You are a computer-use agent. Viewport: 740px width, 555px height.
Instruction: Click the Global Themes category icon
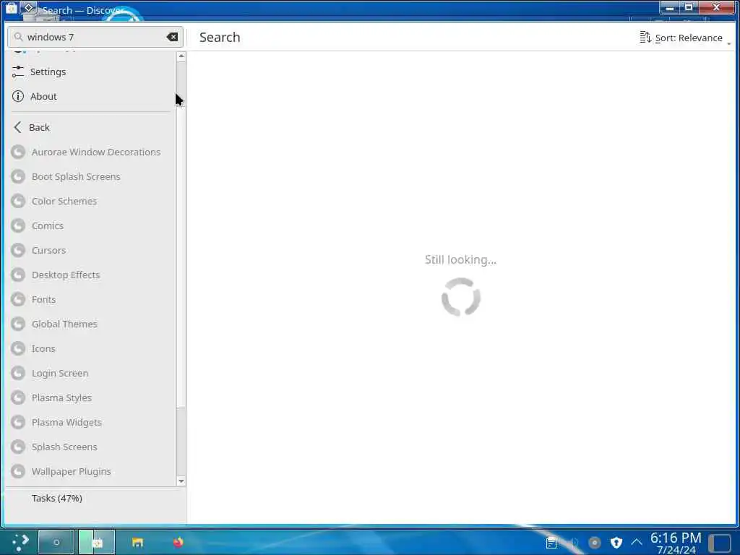pos(18,324)
